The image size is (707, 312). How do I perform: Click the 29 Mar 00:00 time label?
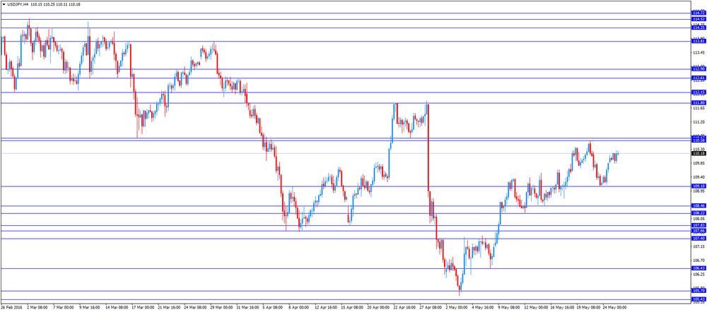221,308
